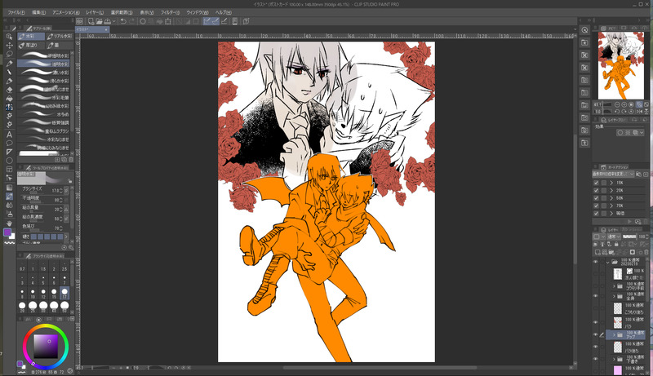Click the Undo icon in the command bar
This screenshot has width=653, height=376.
tap(123, 21)
